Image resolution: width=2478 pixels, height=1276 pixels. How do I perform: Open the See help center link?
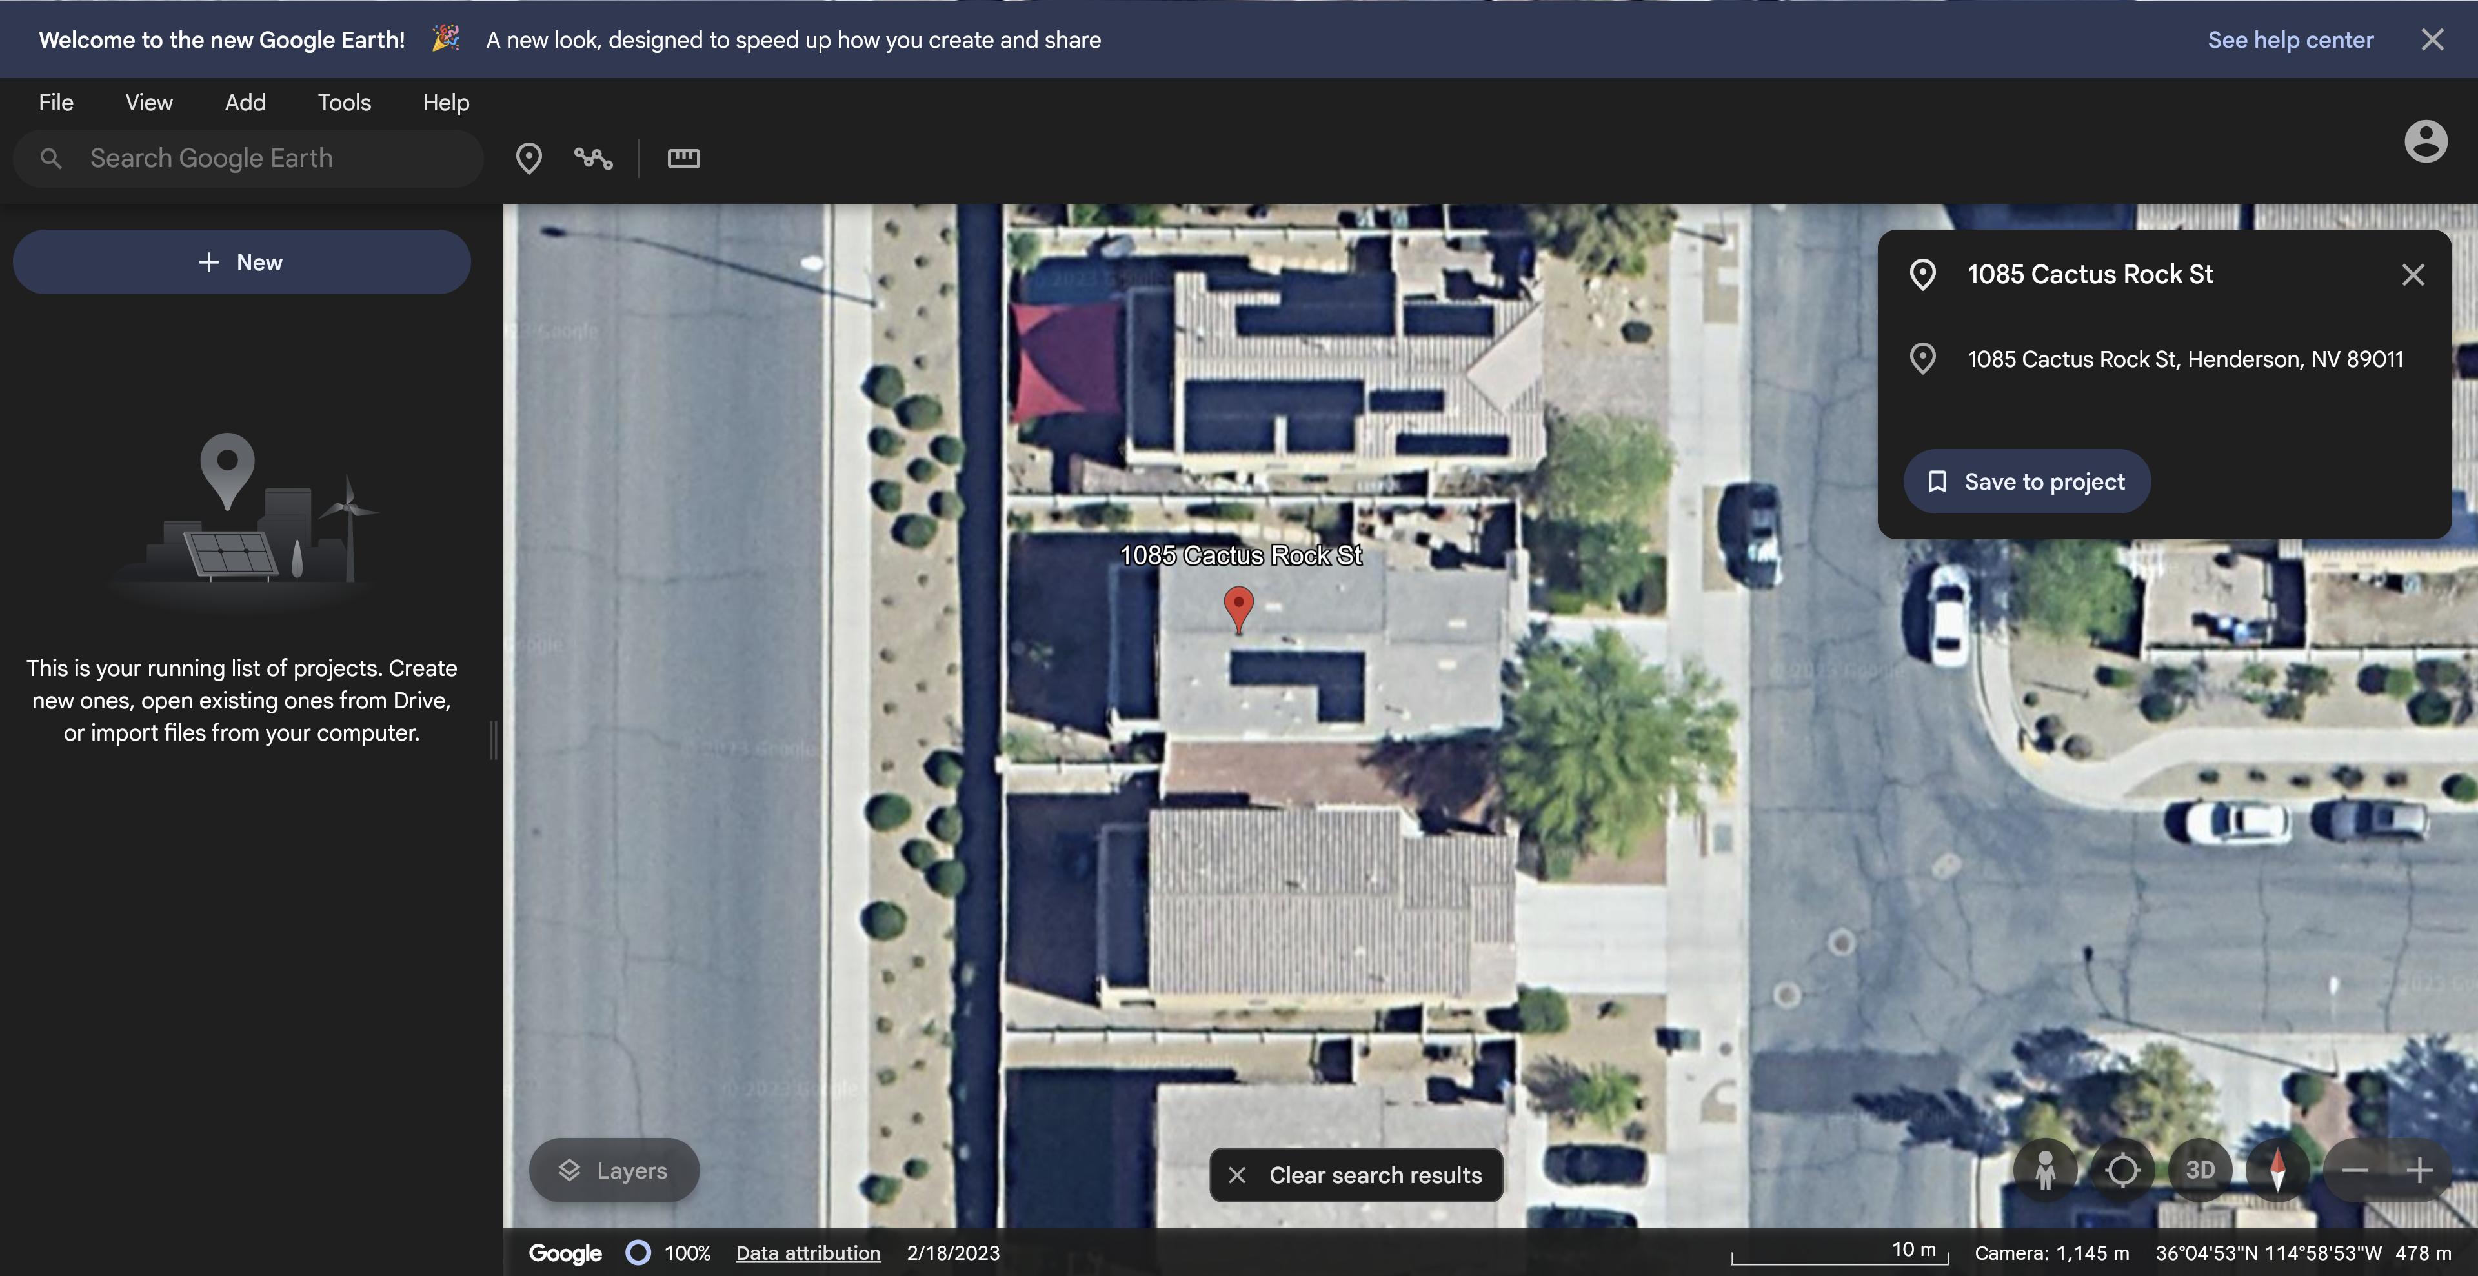(2290, 39)
